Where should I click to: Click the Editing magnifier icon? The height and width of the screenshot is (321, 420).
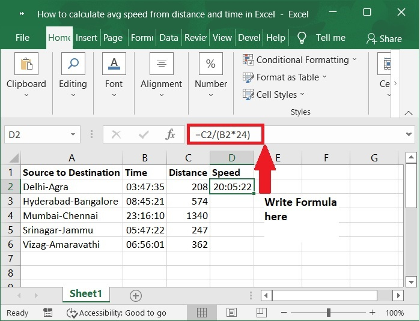coord(73,64)
